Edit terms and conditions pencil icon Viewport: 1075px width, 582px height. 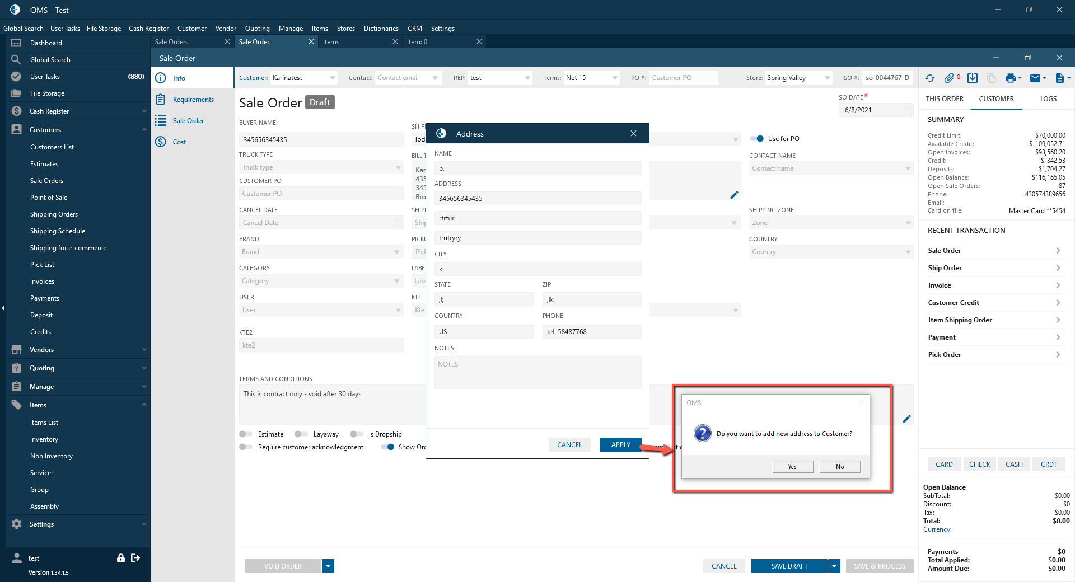(906, 419)
